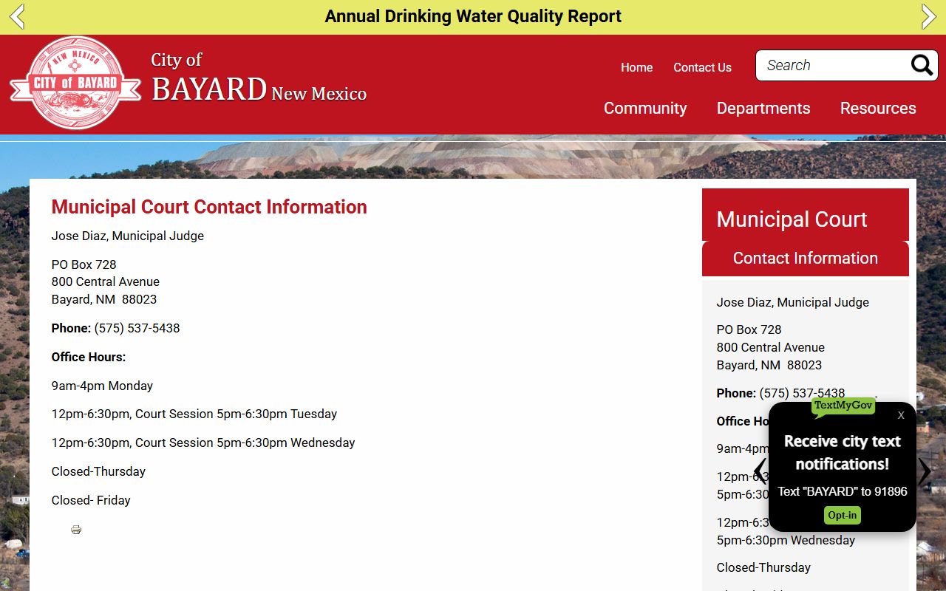Click 'Bayard, NM 88023' in the sidebar

[769, 365]
